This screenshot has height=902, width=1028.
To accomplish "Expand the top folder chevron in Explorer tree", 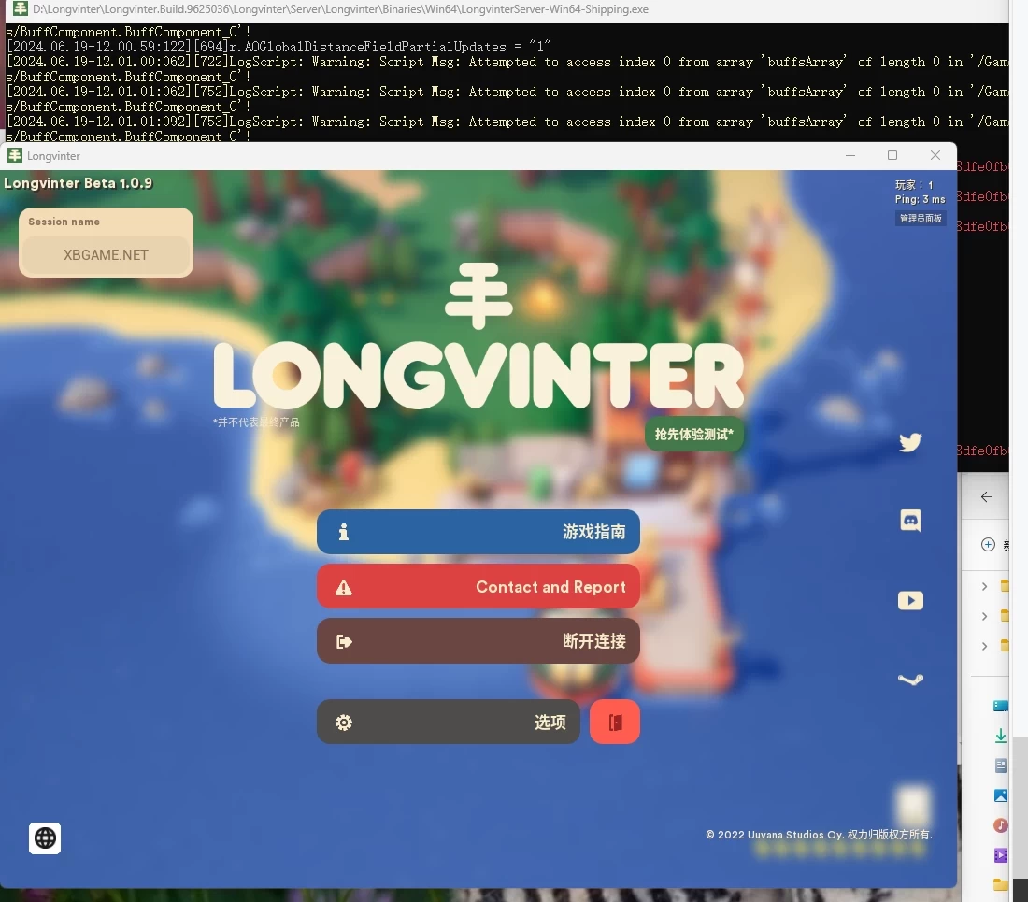I will click(985, 586).
